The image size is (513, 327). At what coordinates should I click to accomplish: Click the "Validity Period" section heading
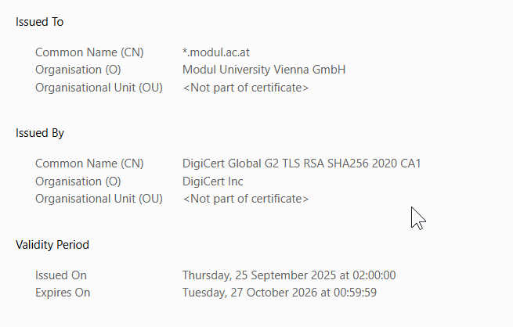[52, 245]
